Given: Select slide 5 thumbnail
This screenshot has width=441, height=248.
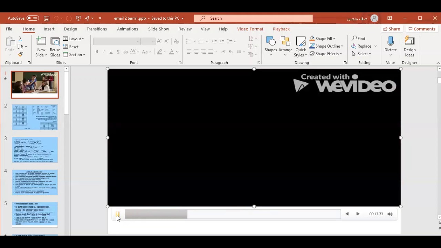Looking at the screenshot, I should click(x=35, y=215).
